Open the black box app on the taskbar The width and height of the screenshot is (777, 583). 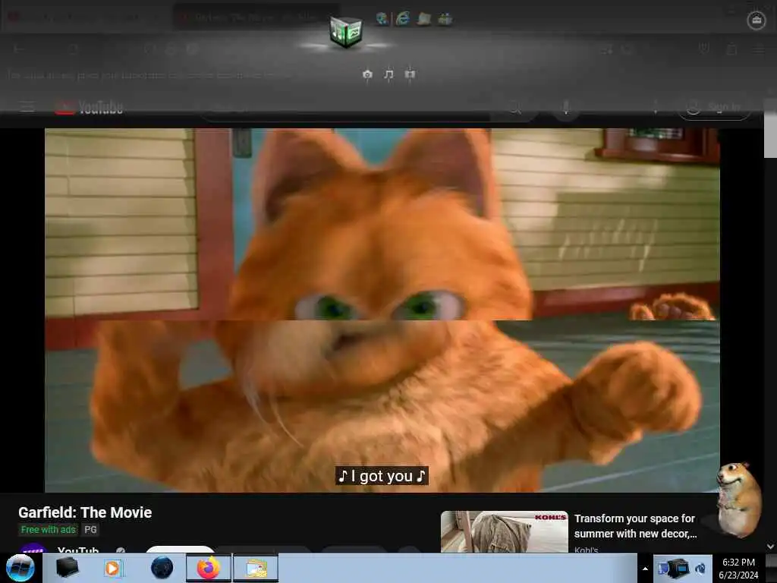click(x=67, y=568)
